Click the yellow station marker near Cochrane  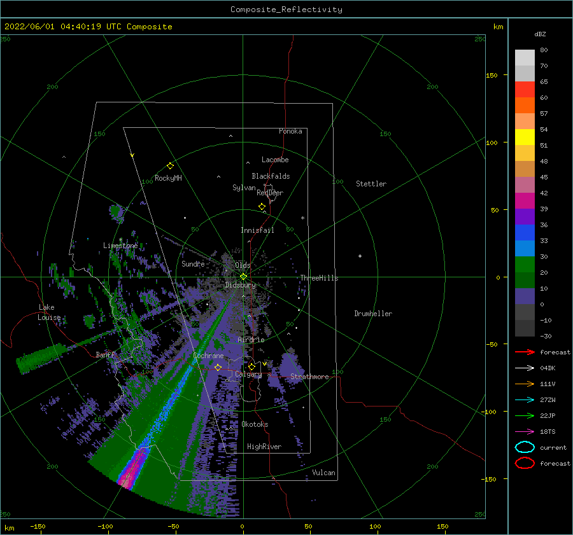click(x=218, y=367)
